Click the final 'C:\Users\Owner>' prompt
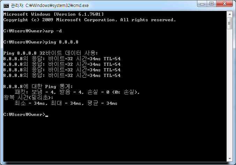The height and width of the screenshot is (165, 236). (x=24, y=115)
